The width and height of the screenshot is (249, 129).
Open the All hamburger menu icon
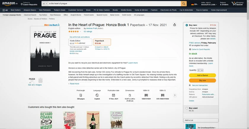pyautogui.click(x=5, y=10)
